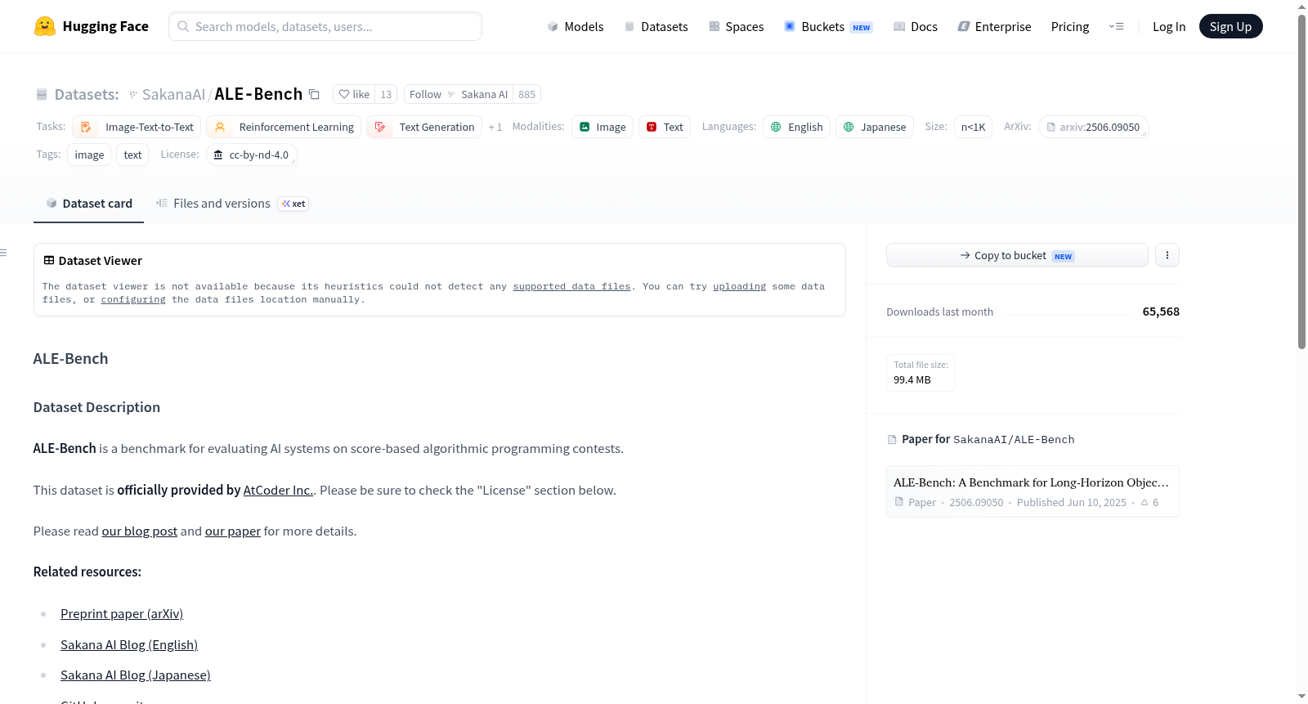Expand the additional navigation menu icon
The image size is (1308, 704).
pyautogui.click(x=1116, y=26)
